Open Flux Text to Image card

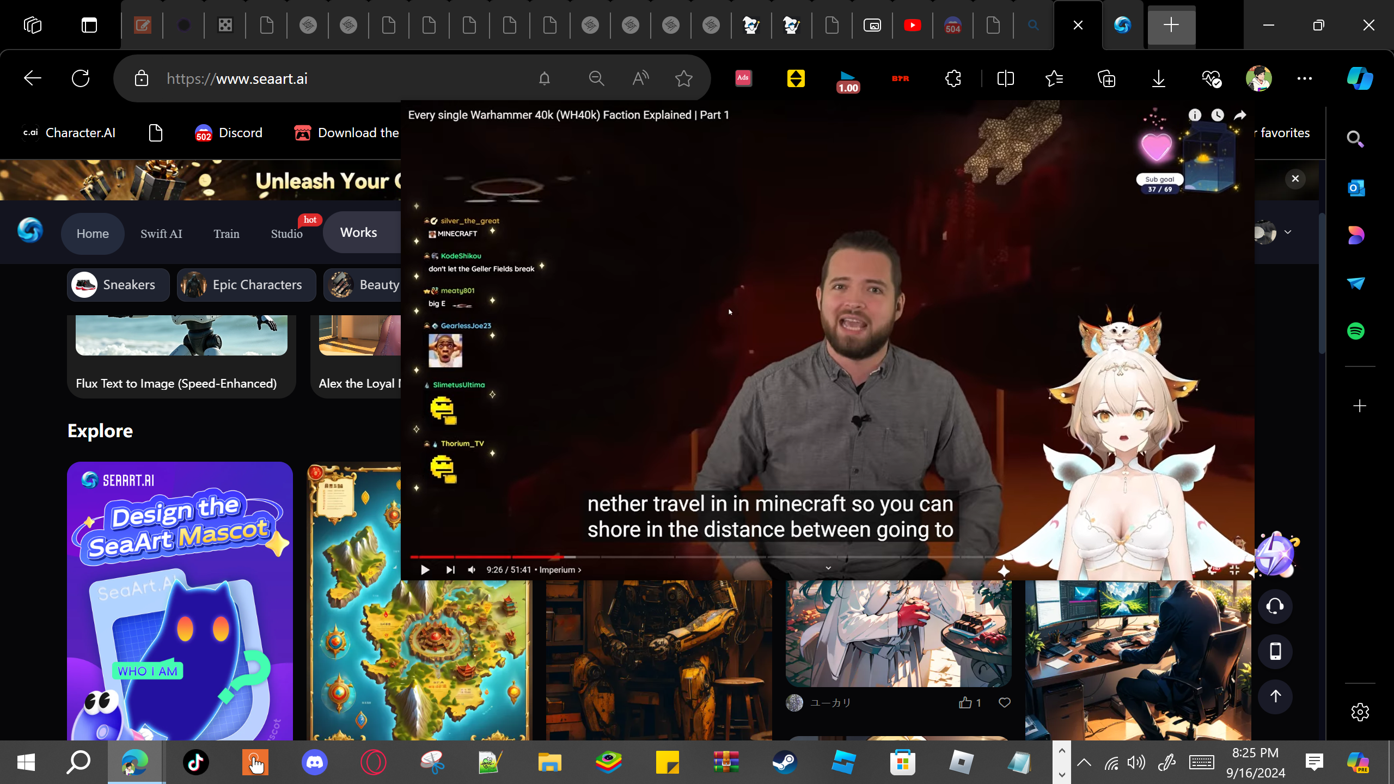181,357
